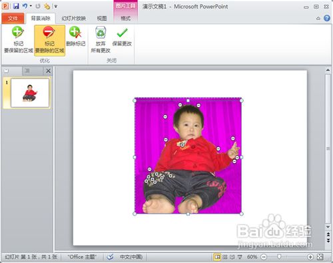Open the 格式 tab under picture tools
Screen dimensions: 333x263
[x=125, y=19]
